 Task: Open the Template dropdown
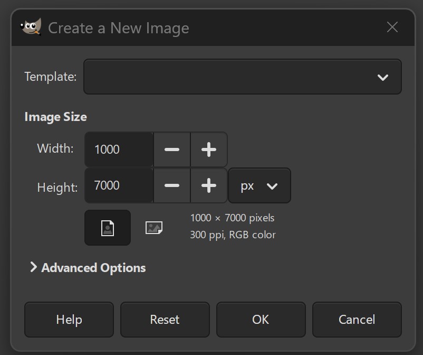(243, 77)
